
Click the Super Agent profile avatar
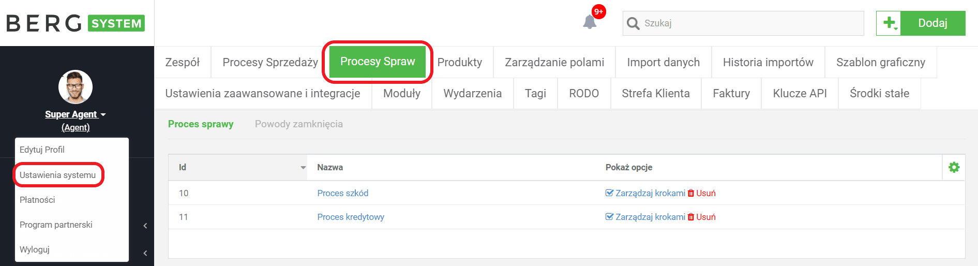[x=76, y=87]
